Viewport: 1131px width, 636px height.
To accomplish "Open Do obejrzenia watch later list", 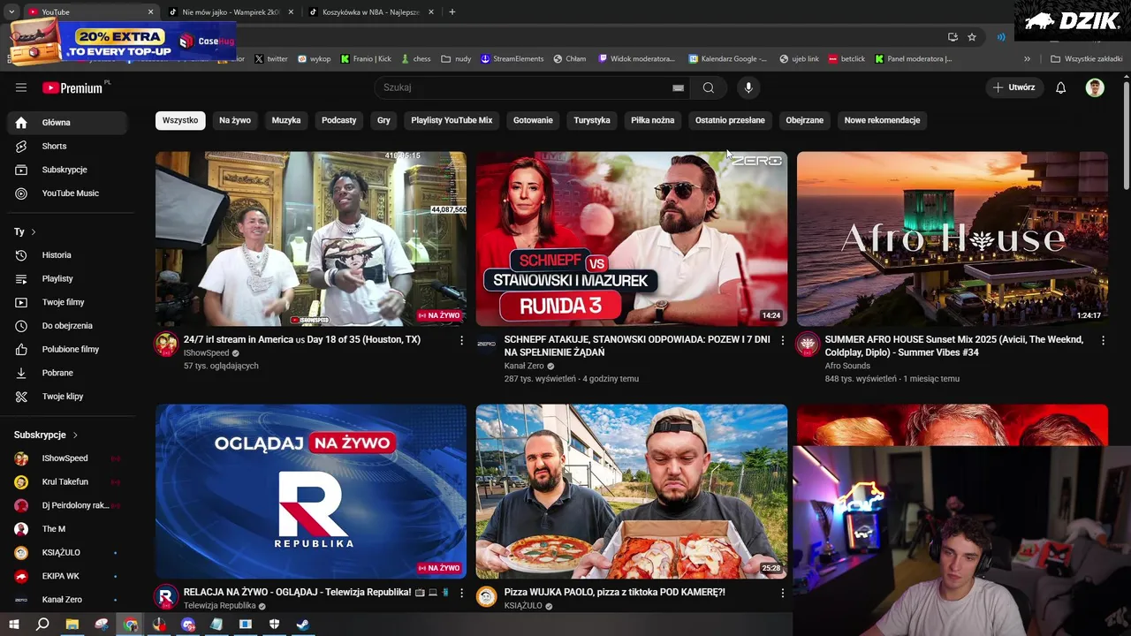I will 67,326.
